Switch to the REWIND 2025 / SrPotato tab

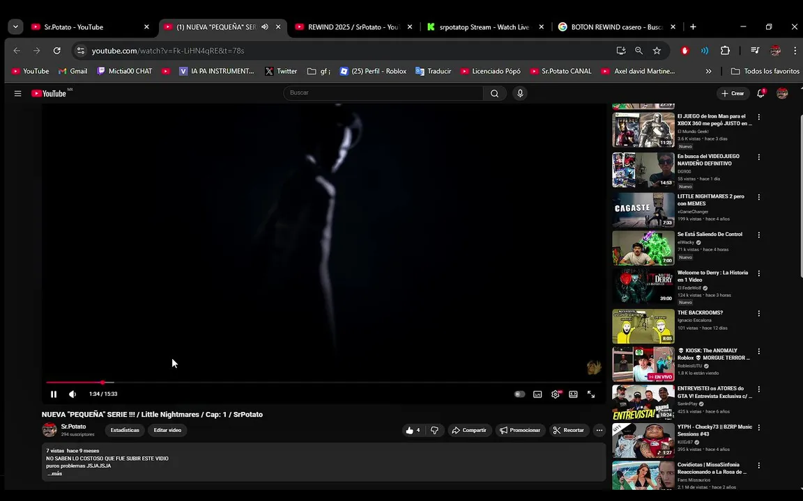tap(353, 27)
